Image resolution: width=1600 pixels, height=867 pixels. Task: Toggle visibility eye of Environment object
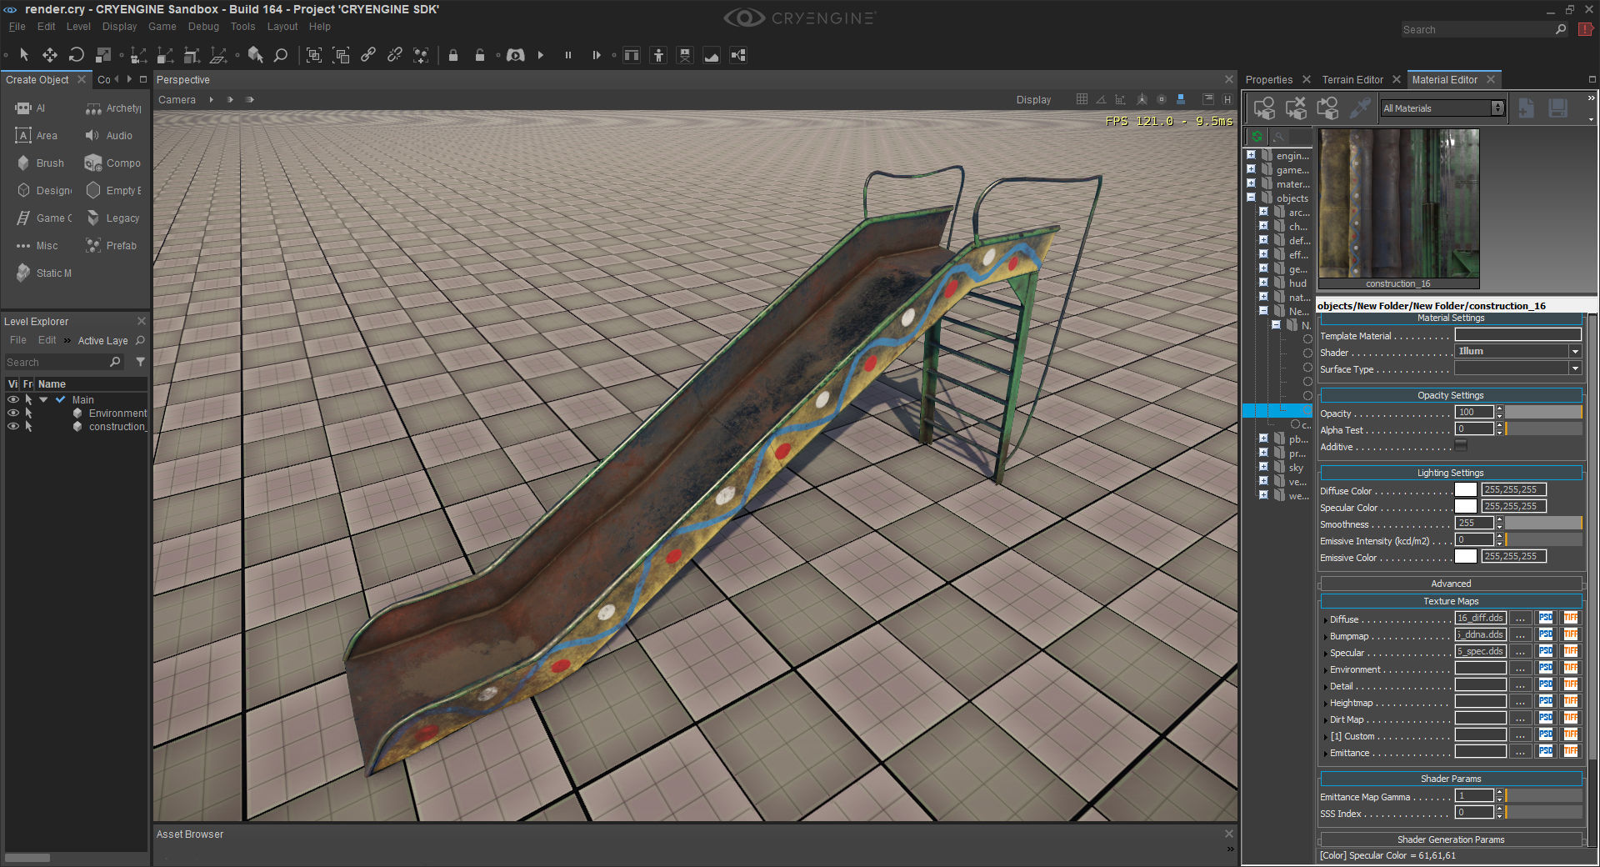pyautogui.click(x=12, y=413)
